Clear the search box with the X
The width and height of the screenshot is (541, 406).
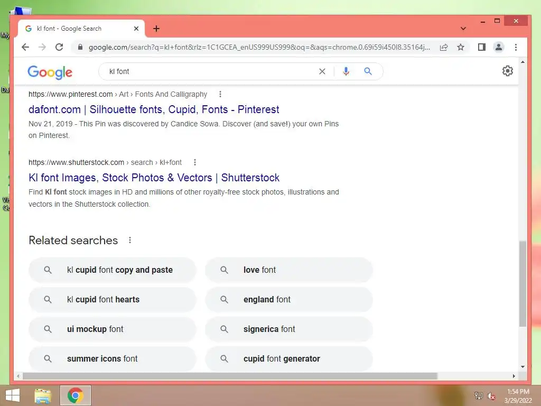tap(322, 71)
